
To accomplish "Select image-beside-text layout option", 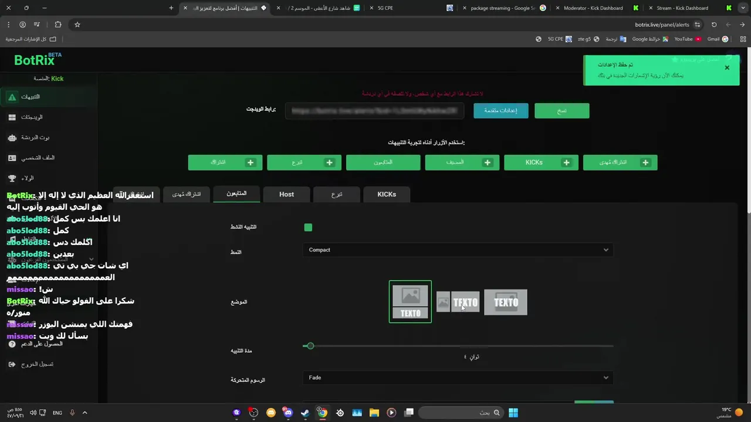I will pyautogui.click(x=458, y=302).
